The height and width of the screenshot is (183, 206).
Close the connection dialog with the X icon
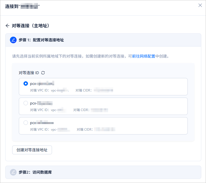coord(200,5)
